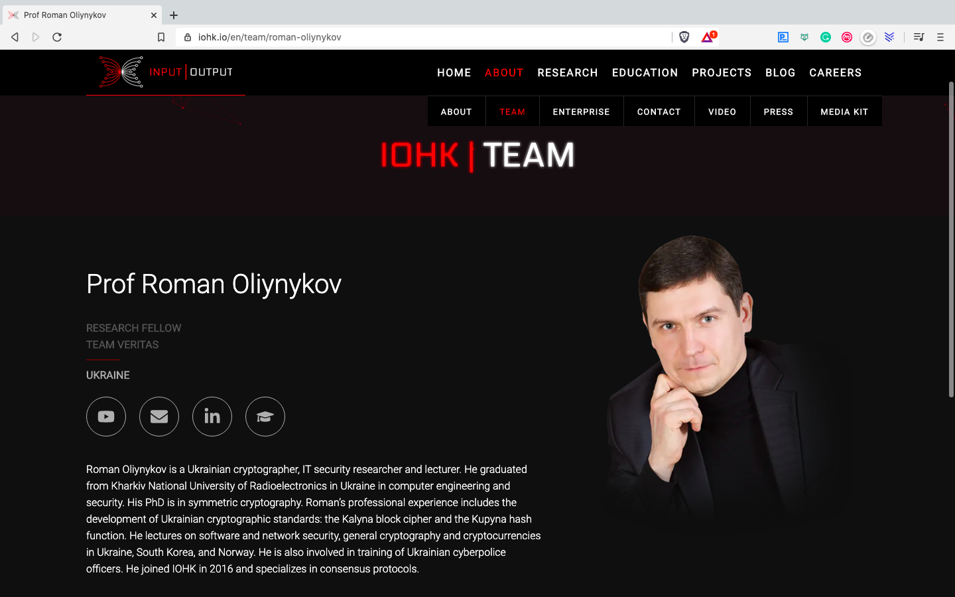Go to HOME in main navigation
Screen dimensions: 955x597
click(454, 73)
